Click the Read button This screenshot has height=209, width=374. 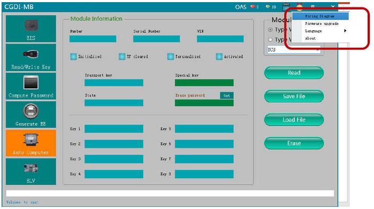pos(294,73)
